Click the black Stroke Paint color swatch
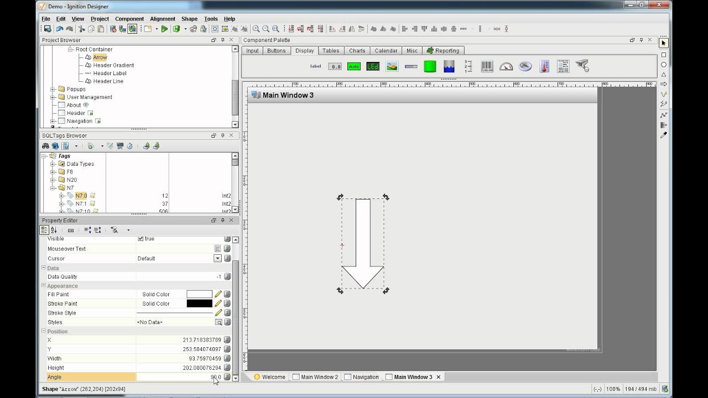 [199, 303]
